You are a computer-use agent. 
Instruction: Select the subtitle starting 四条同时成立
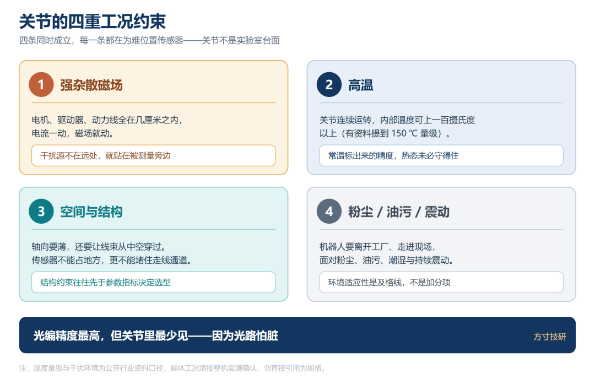tap(149, 41)
